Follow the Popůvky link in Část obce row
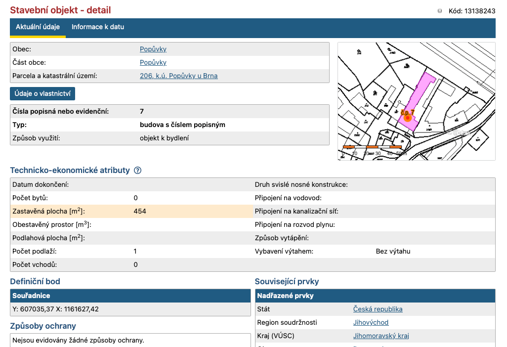This screenshot has width=507, height=347. click(153, 62)
